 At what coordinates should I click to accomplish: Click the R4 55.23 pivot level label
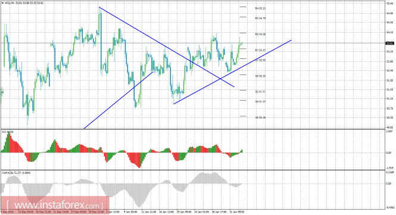pyautogui.click(x=260, y=8)
